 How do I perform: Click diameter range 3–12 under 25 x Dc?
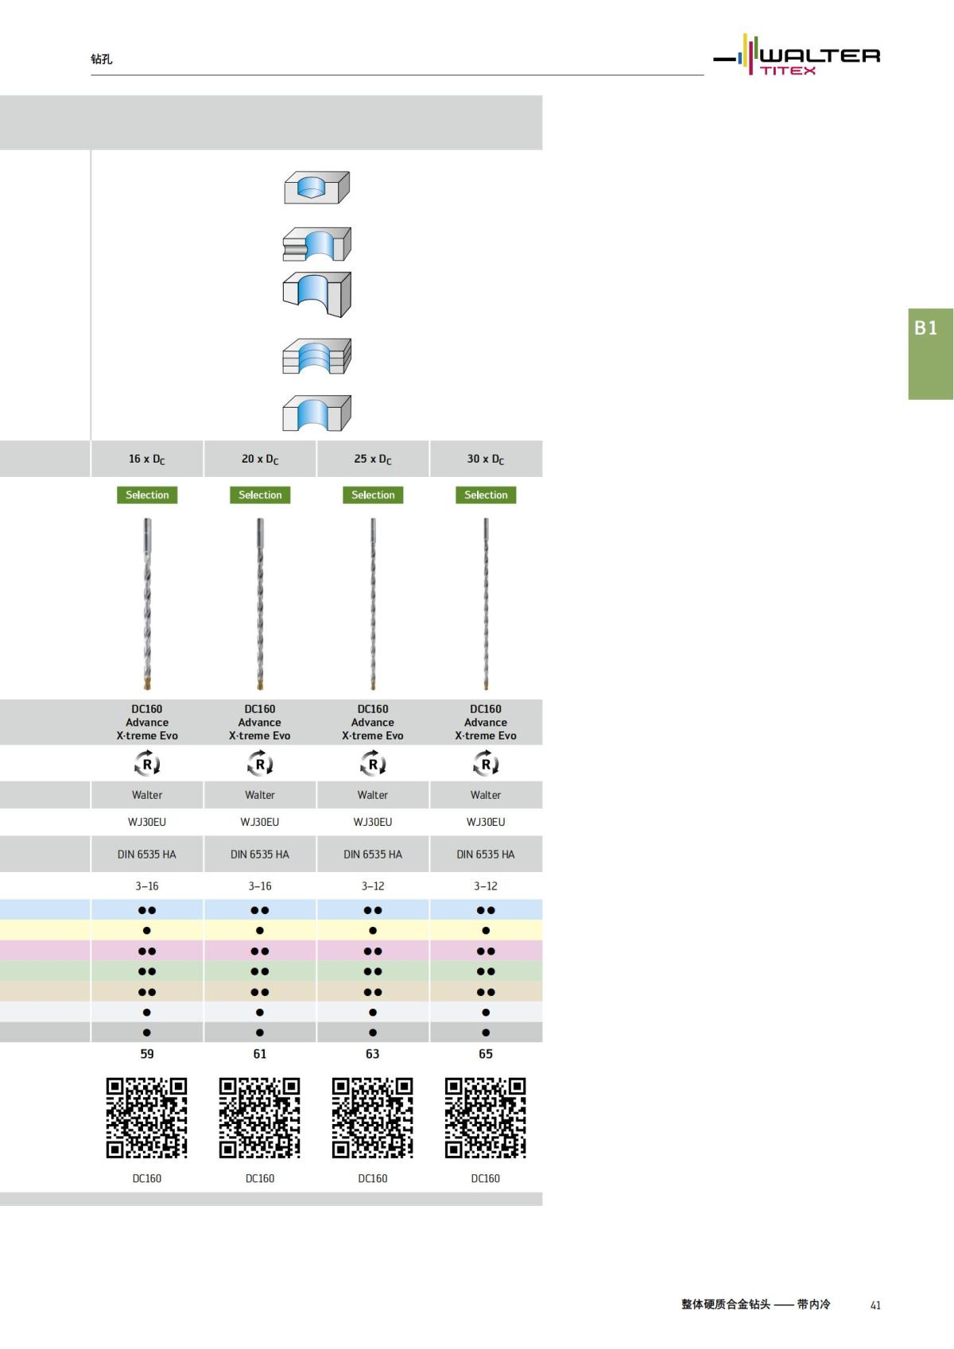pyautogui.click(x=373, y=886)
